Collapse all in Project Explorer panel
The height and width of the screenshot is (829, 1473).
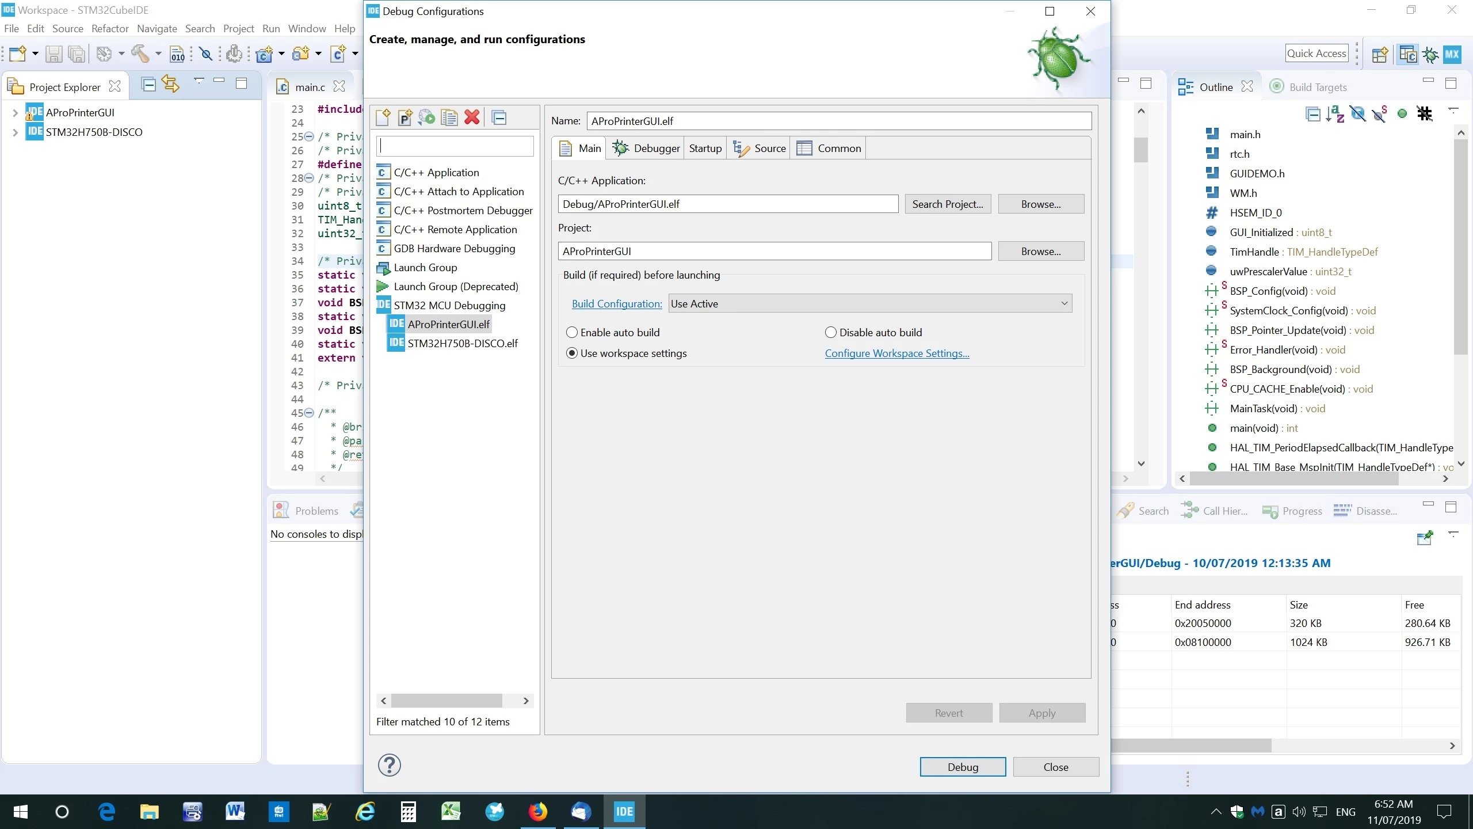pyautogui.click(x=148, y=85)
